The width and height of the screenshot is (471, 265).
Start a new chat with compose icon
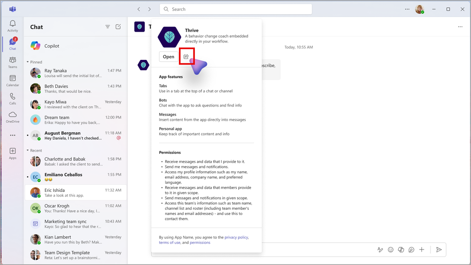coord(118,27)
